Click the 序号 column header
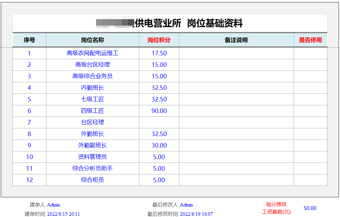Viewport: 340px width, 217px height. pos(29,40)
